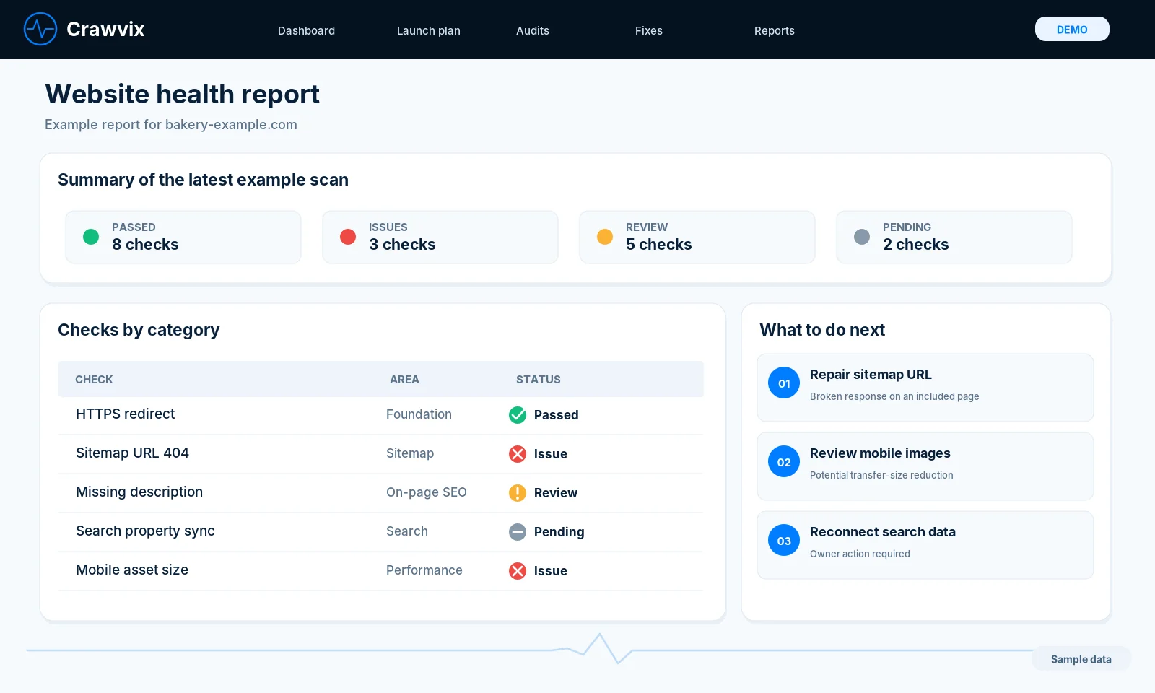Open the Reconnect search data card
Image resolution: width=1155 pixels, height=693 pixels.
click(x=925, y=545)
